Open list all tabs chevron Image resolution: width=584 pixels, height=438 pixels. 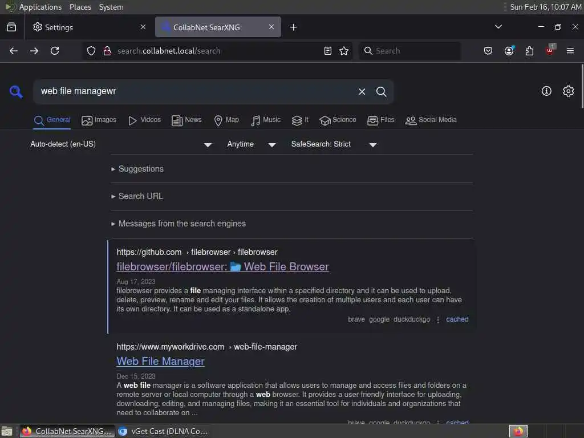pyautogui.click(x=498, y=27)
